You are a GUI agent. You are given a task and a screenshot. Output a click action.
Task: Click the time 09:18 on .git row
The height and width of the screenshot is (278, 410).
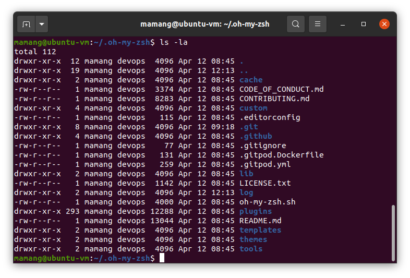[x=223, y=127]
